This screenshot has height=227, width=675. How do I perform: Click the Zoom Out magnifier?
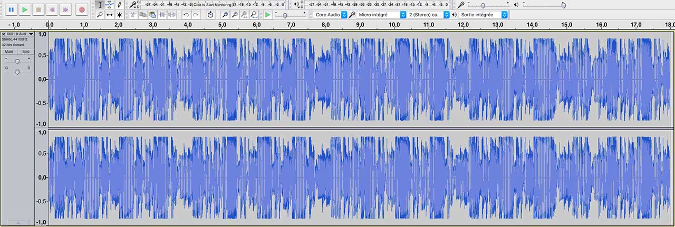click(x=235, y=15)
